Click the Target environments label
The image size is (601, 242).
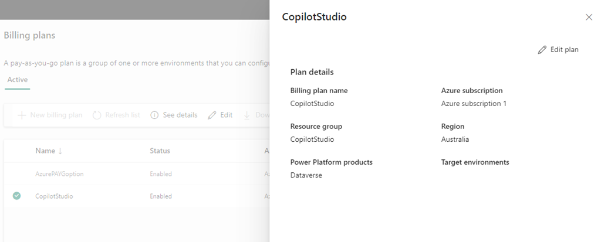pyautogui.click(x=475, y=162)
